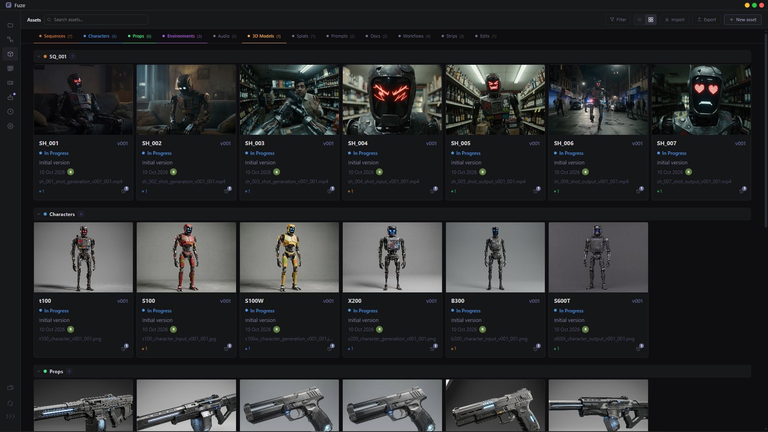Click the R user avatar on SH_001 card
This screenshot has width=768, height=432.
(71, 172)
